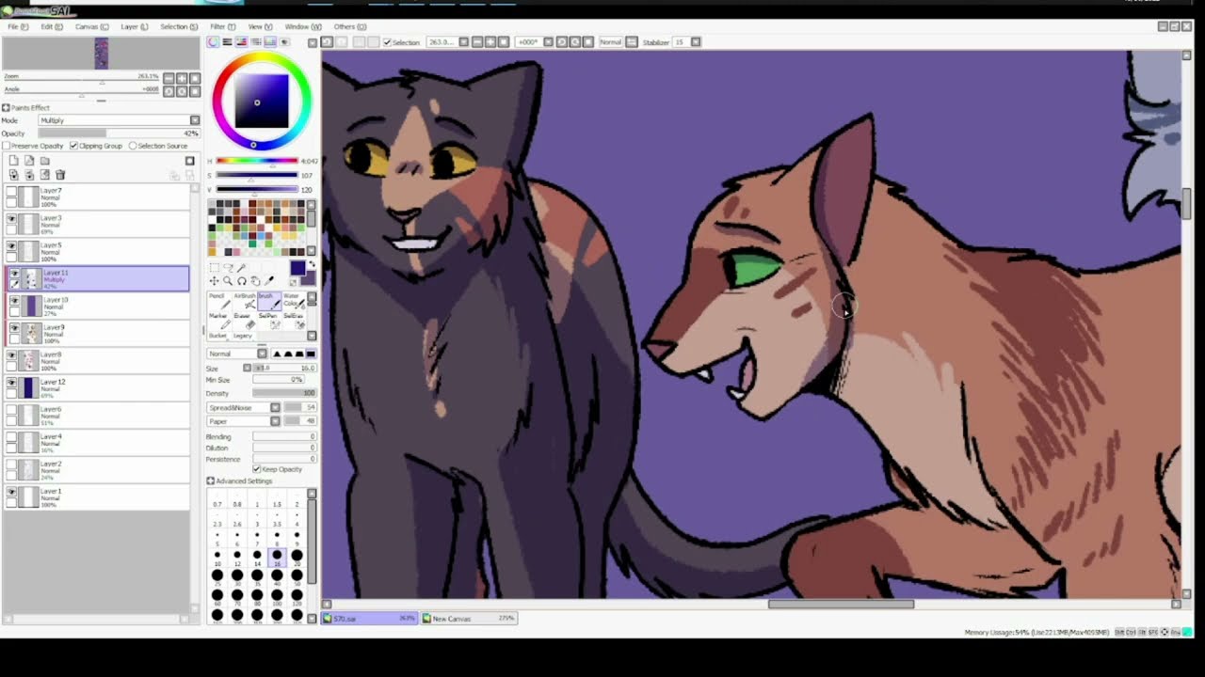The width and height of the screenshot is (1205, 677).
Task: Open the rotation angle dropdown in toolbar
Action: pos(547,42)
